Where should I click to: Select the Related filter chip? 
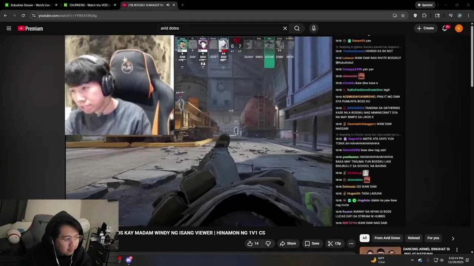click(x=414, y=238)
